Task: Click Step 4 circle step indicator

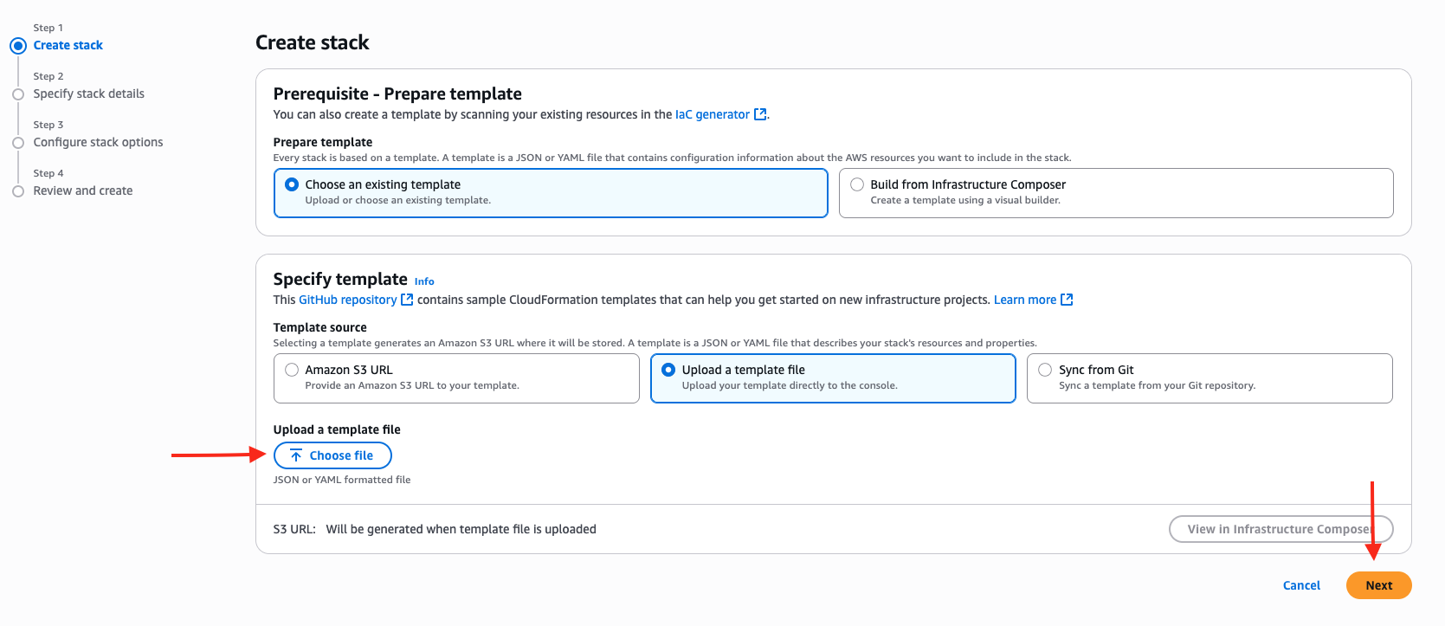Action: 18,191
